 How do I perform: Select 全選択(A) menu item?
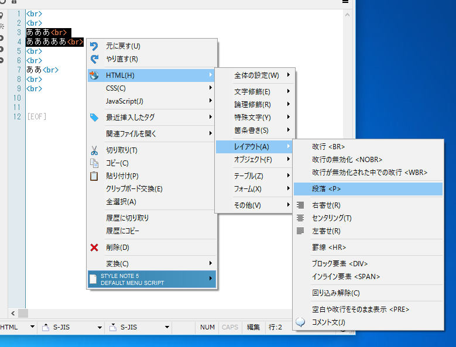click(151, 202)
